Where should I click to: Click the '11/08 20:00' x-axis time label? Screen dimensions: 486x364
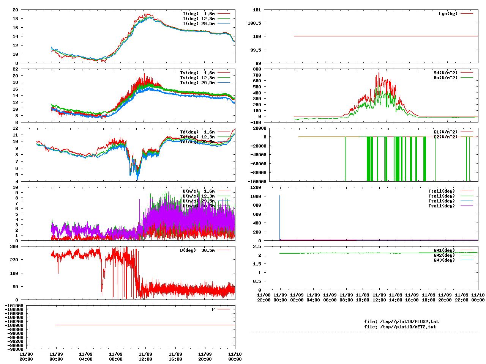26,356
